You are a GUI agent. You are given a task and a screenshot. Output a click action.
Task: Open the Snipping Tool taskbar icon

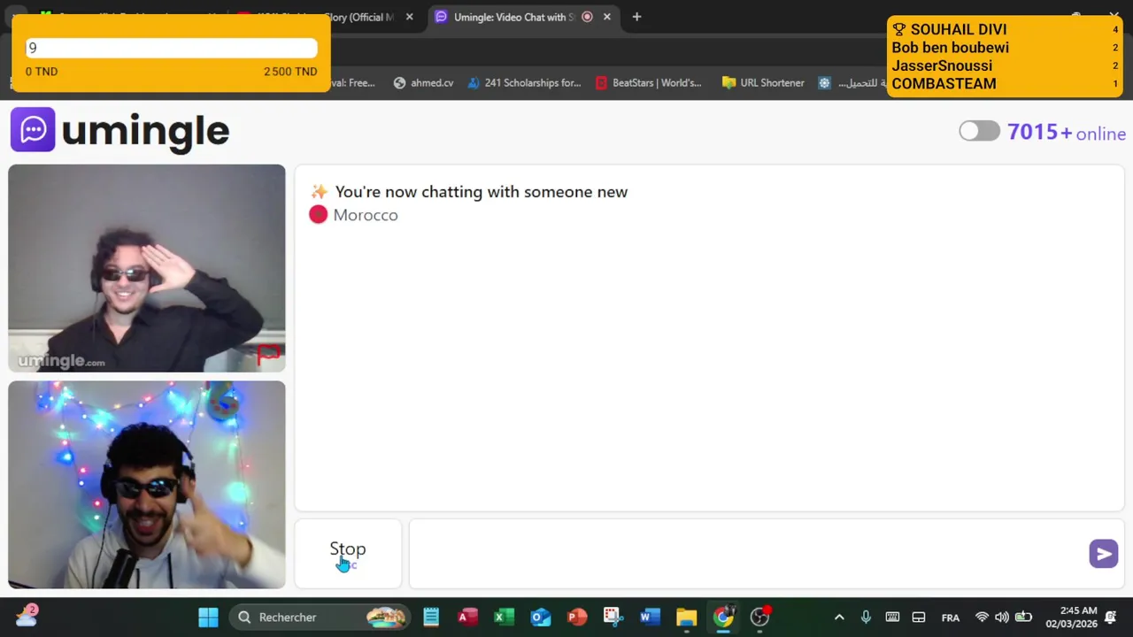(x=613, y=618)
